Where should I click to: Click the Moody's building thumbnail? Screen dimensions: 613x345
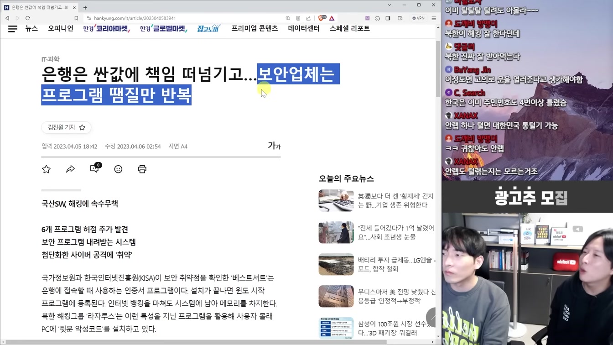coord(336,296)
